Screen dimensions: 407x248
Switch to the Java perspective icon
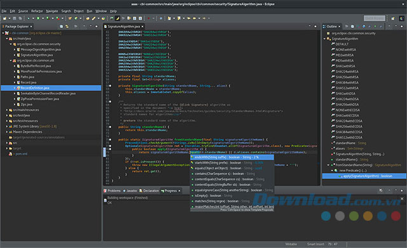[x=401, y=18]
